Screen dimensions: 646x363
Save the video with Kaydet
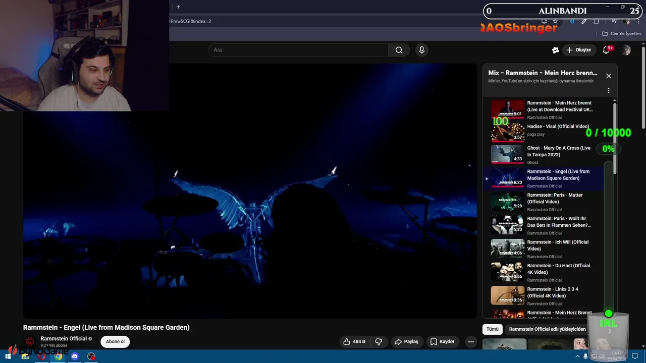pyautogui.click(x=442, y=342)
